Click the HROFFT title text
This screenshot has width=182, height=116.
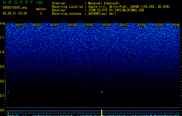coord(18,2)
